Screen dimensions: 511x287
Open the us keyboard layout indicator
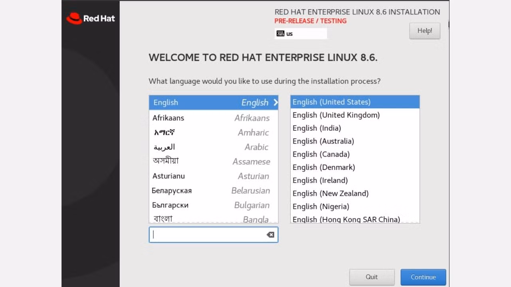301,33
